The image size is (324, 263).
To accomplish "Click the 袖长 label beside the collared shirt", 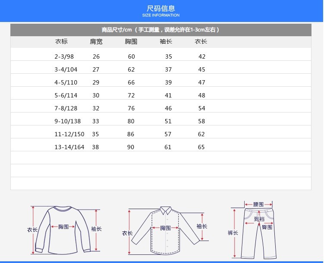I will click(x=202, y=226).
